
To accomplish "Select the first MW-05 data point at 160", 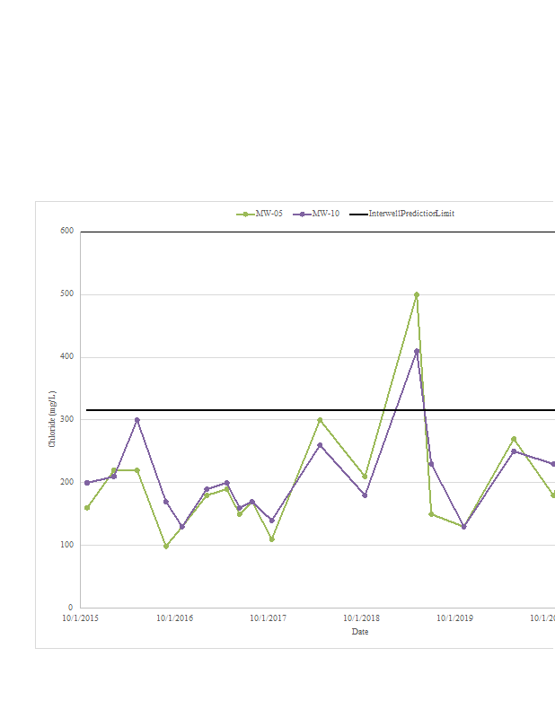I will point(87,508).
